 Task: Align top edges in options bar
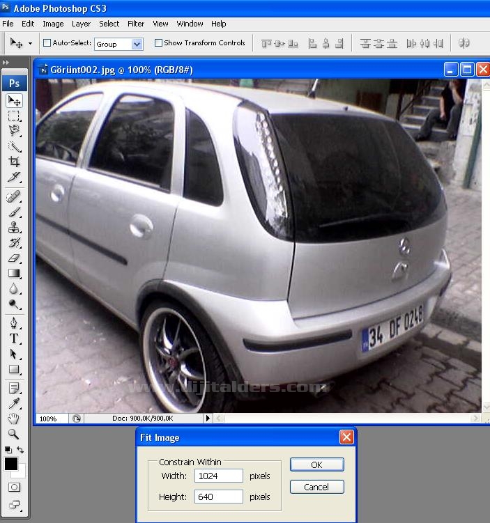266,43
